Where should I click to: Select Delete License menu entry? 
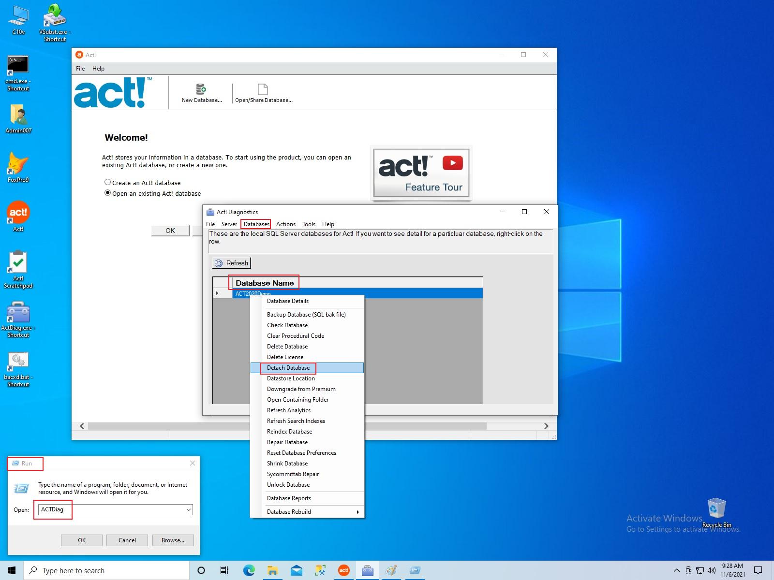(x=307, y=357)
